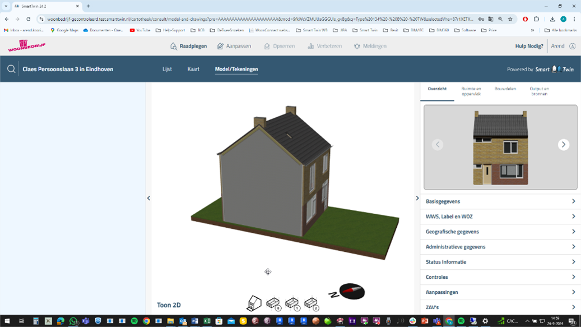Collapse the right details panel arrow
581x327 pixels.
point(417,198)
